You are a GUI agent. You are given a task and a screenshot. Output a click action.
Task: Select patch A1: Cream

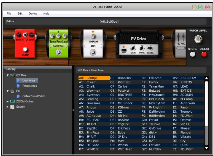(94, 82)
